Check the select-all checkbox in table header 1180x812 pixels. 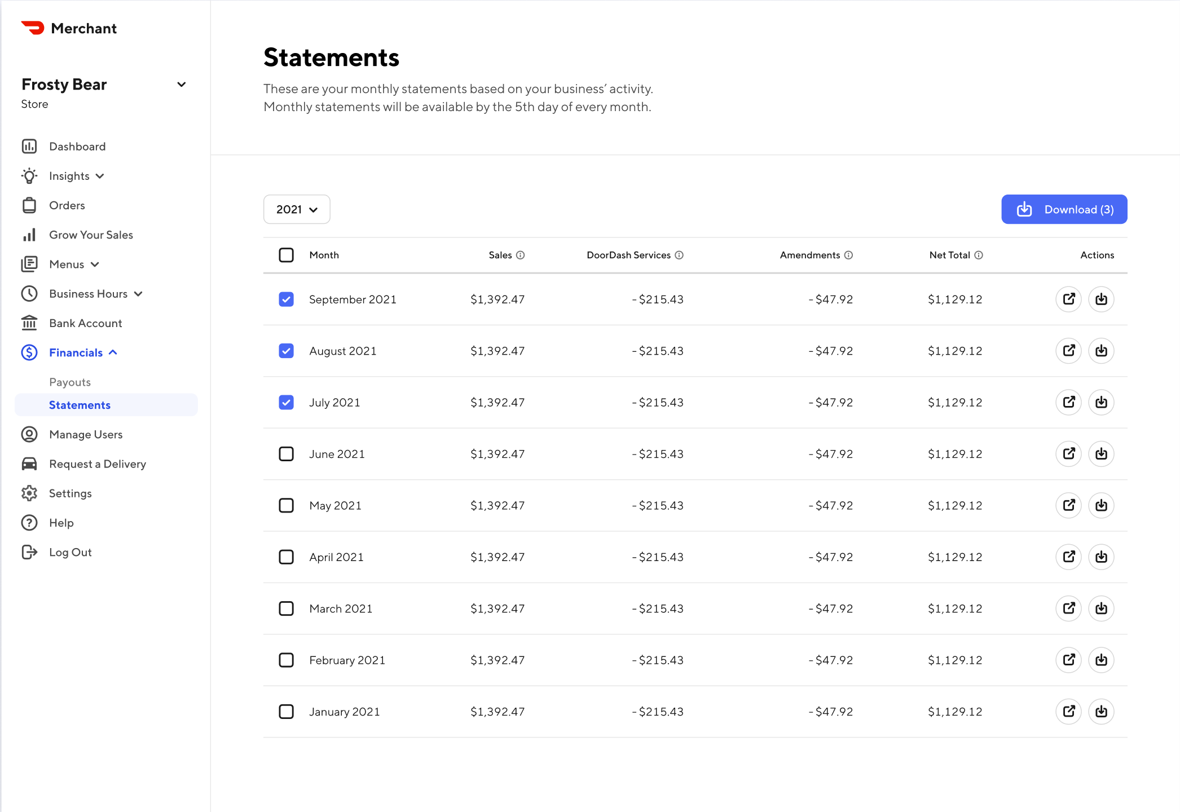(286, 255)
